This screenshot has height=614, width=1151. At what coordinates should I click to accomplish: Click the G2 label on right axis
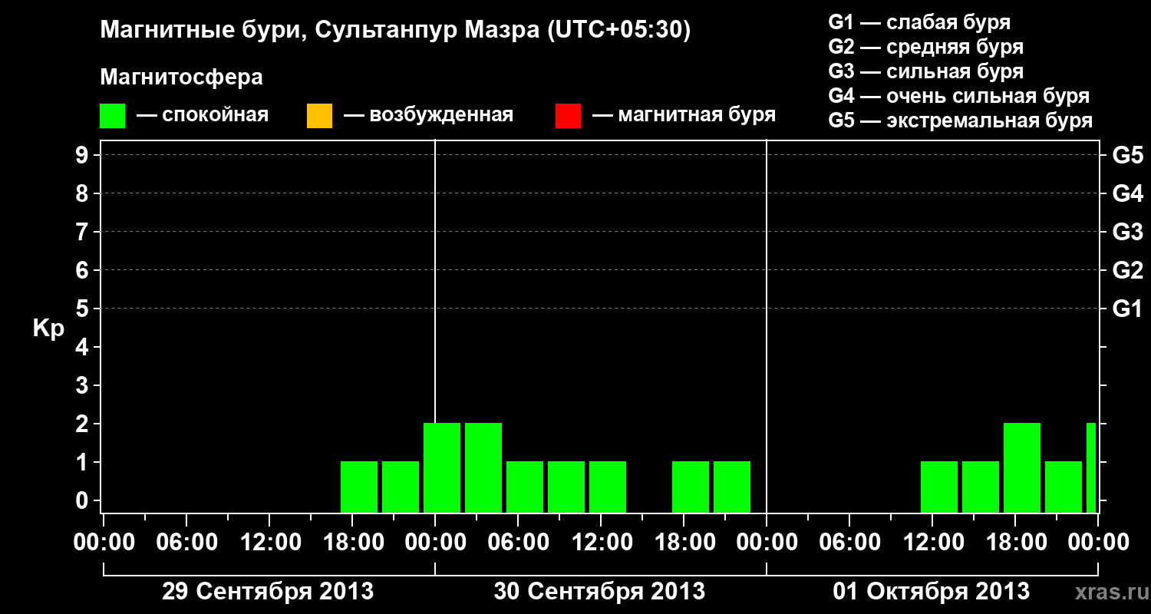pos(1127,271)
